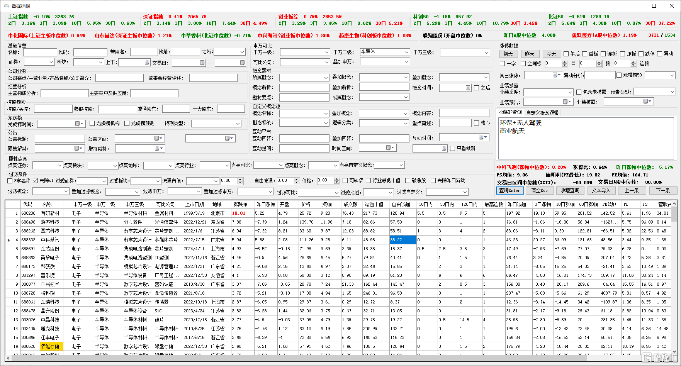Screen dimensions: 681x366
Task: Open calendar picker in 业绩预告 field
Action: tap(567, 102)
